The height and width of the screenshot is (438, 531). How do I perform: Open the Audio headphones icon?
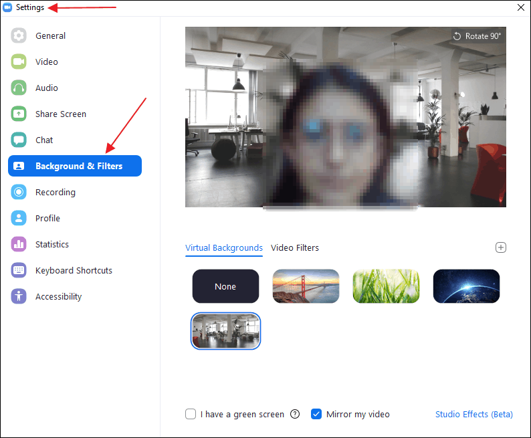[x=19, y=88]
